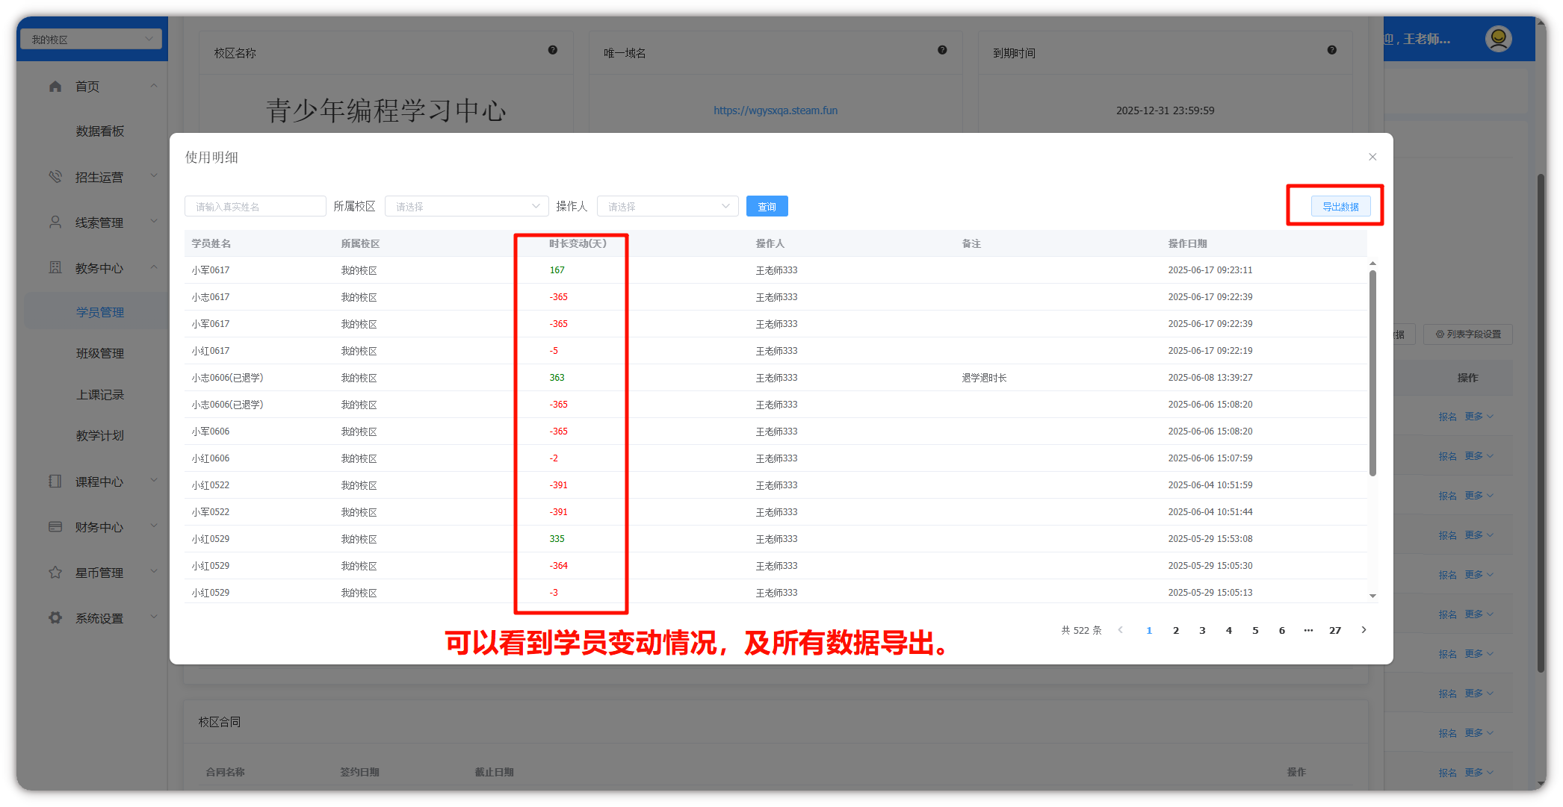Click the 课程中心 book icon
The image size is (1563, 807).
tap(55, 482)
